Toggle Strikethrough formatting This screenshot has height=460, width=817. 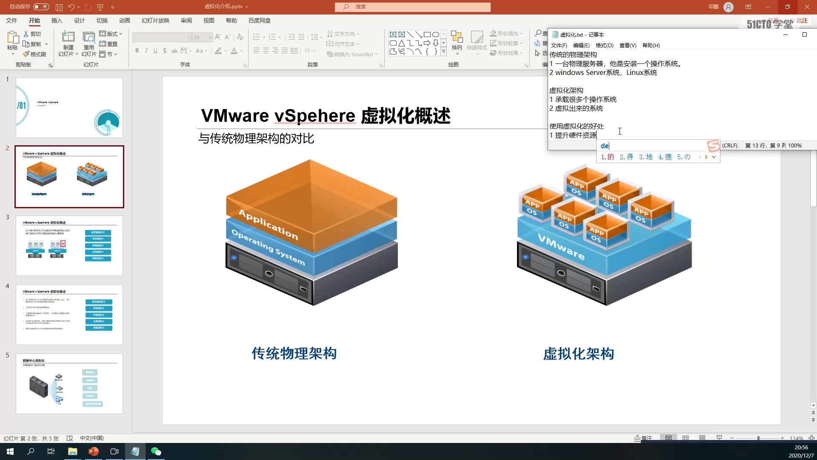coord(174,51)
